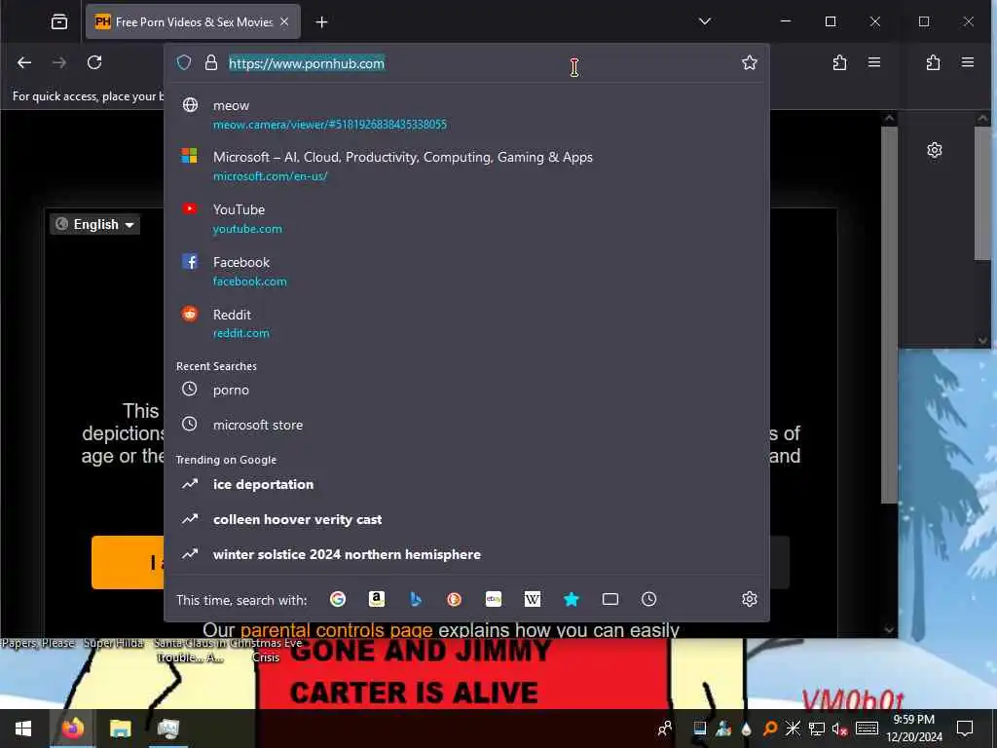Select the Facebook suggestion
The height and width of the screenshot is (748, 997).
[x=466, y=271]
